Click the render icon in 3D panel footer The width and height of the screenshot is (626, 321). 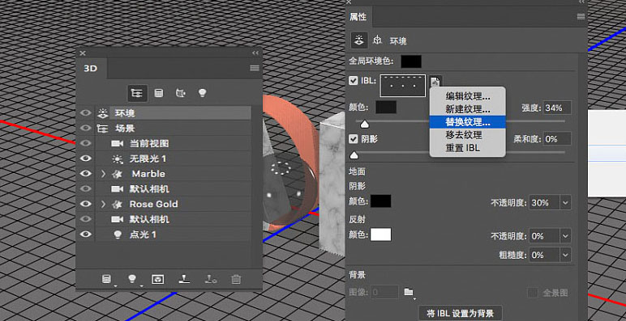point(158,280)
